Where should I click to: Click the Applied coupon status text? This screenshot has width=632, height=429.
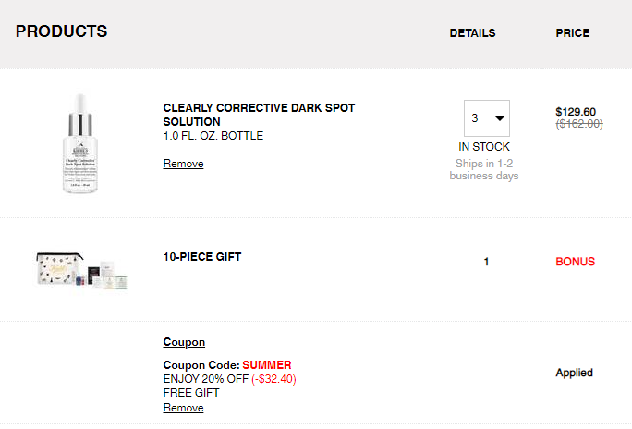574,373
